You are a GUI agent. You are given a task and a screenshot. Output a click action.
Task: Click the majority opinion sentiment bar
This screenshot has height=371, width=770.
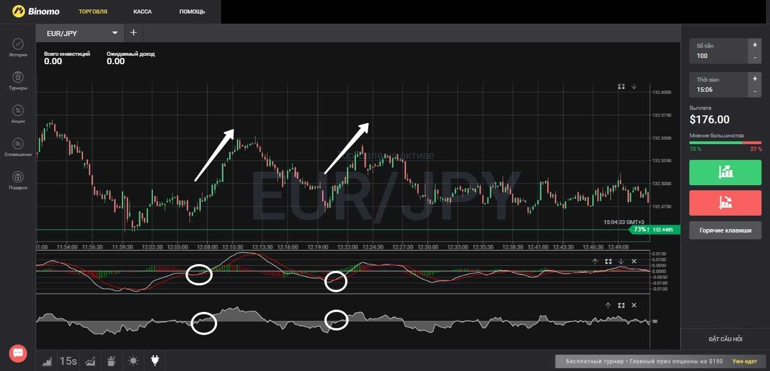pos(725,142)
